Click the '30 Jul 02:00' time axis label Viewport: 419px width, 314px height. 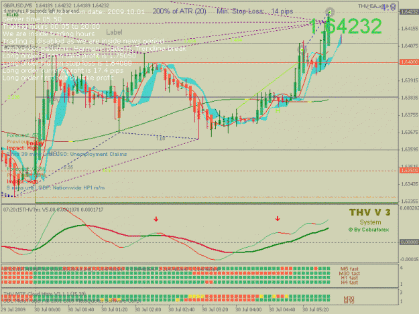click(147, 310)
